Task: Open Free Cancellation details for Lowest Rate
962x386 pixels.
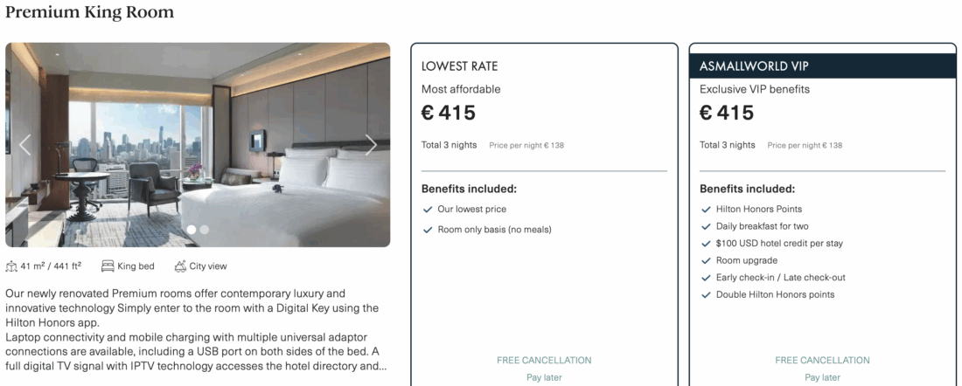Action: (544, 360)
